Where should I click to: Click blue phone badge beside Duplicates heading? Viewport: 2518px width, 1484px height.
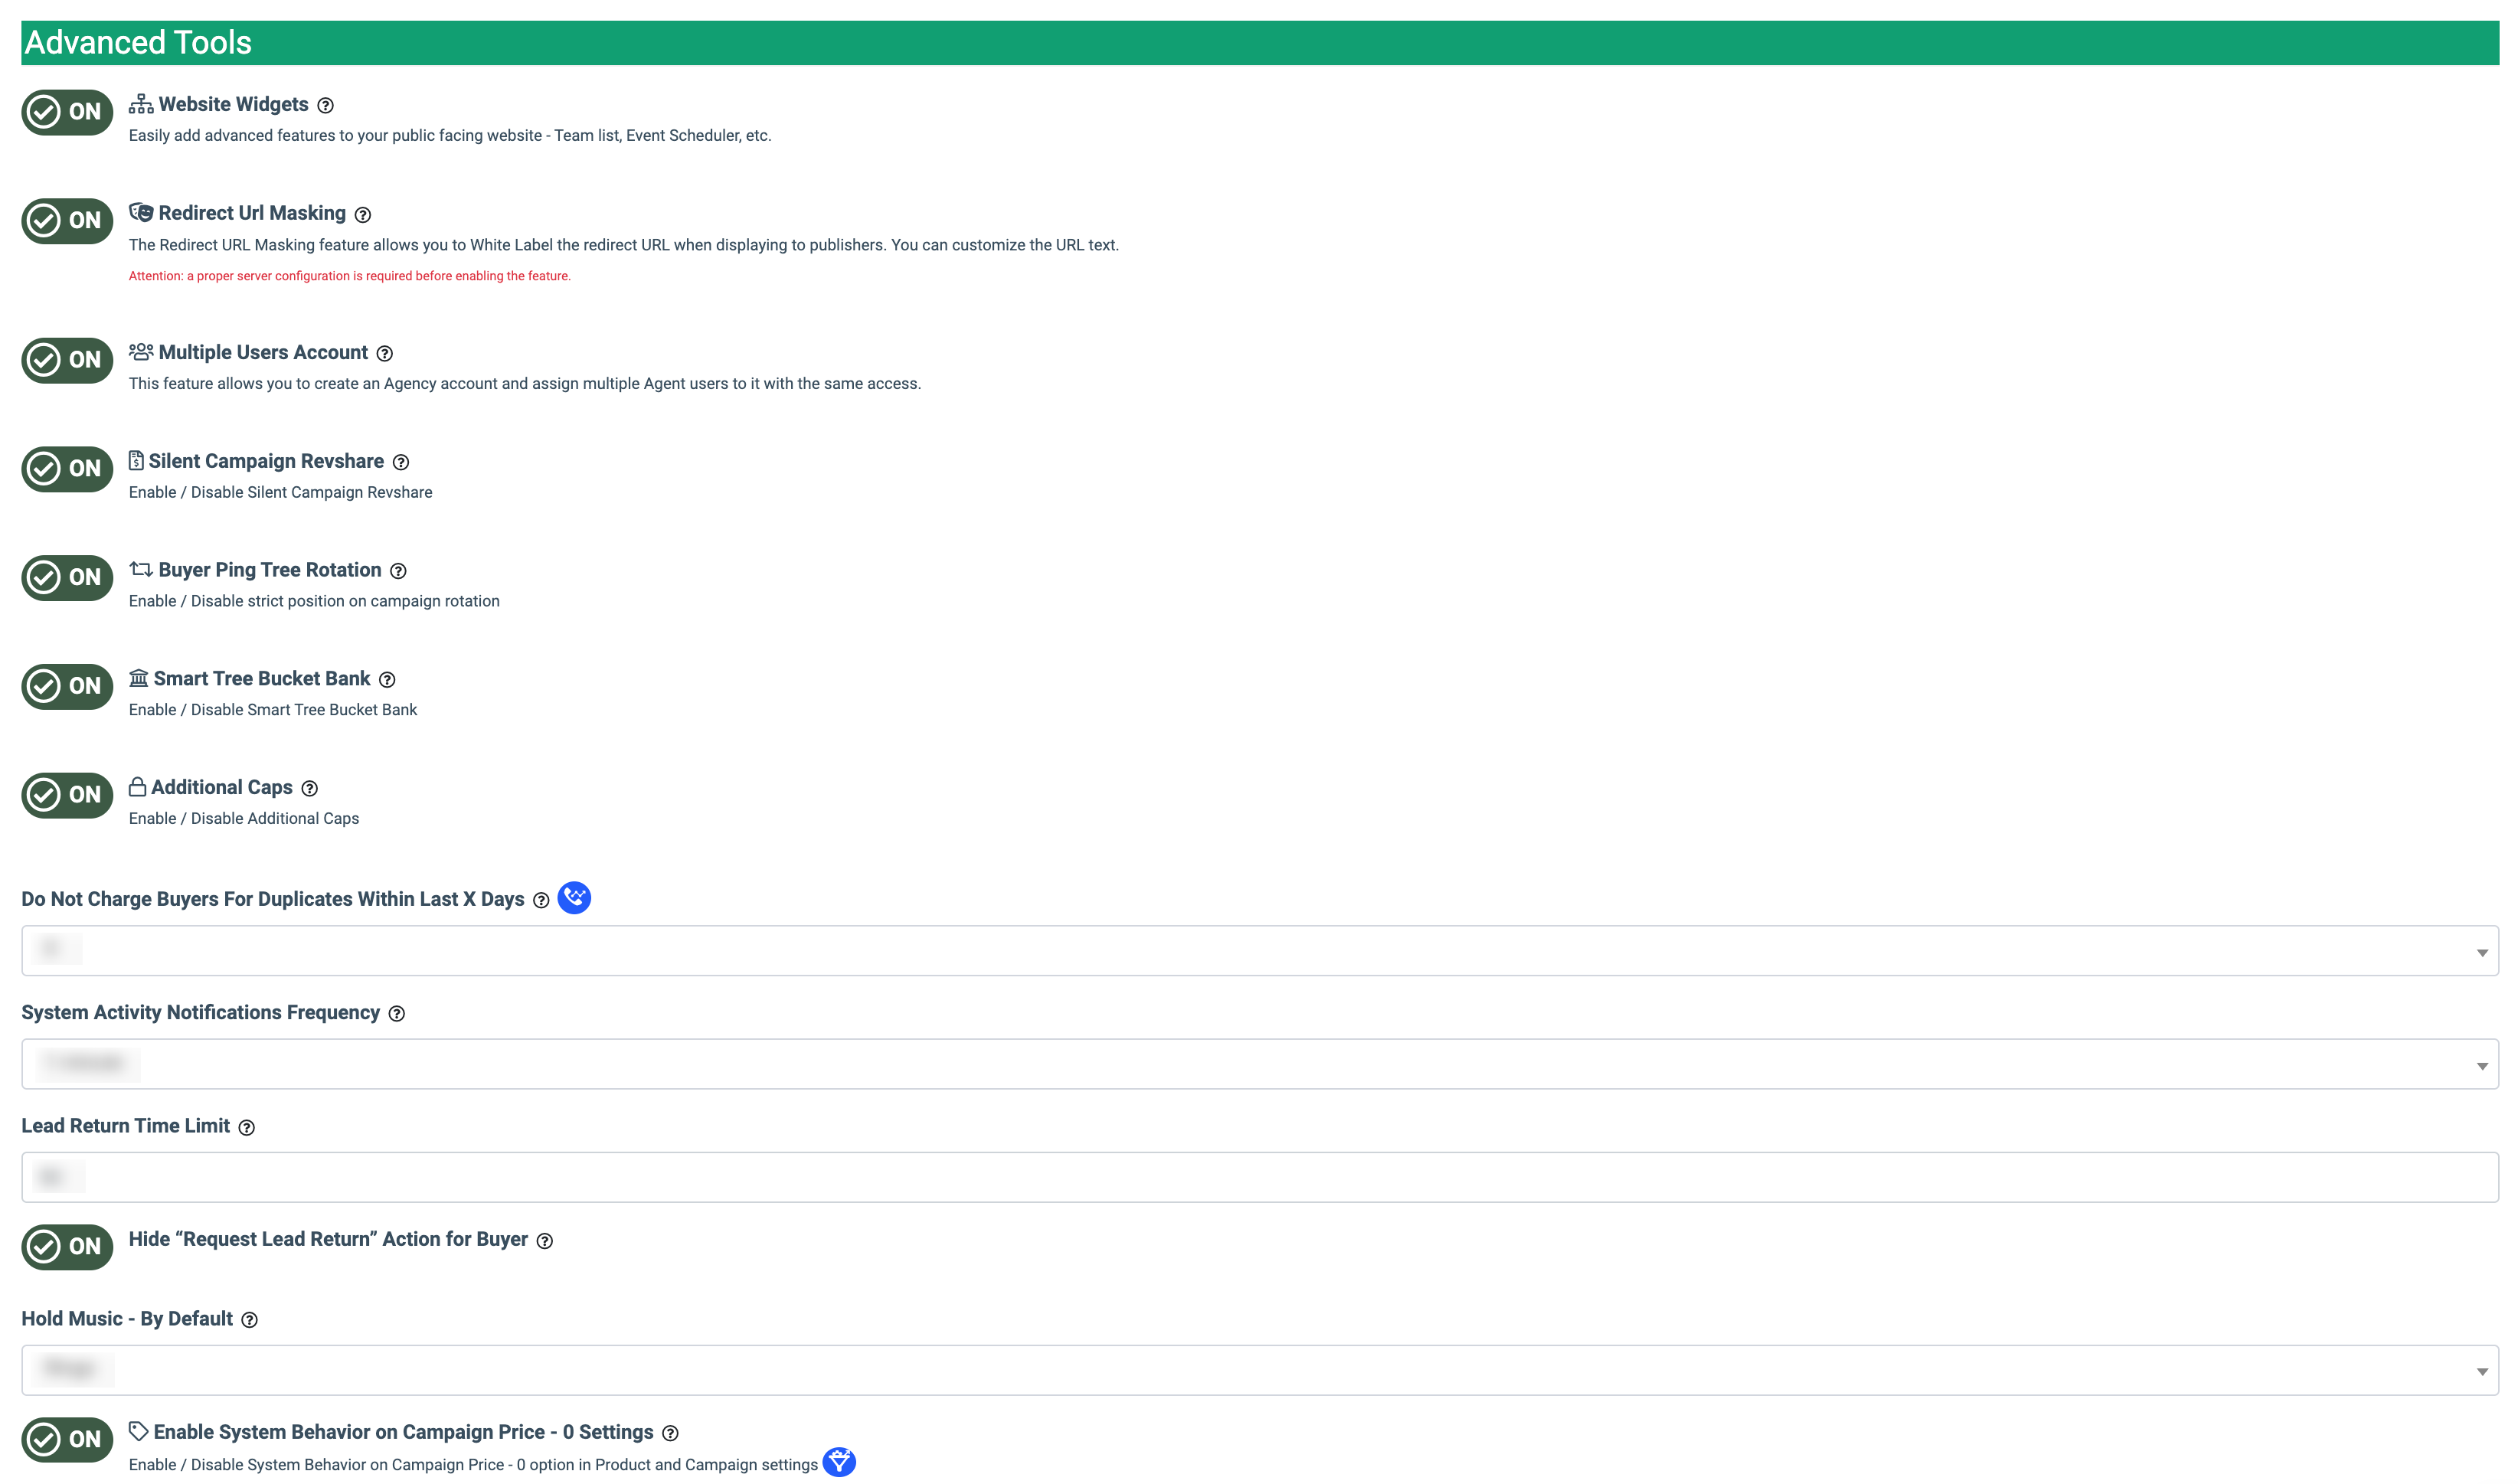tap(574, 898)
